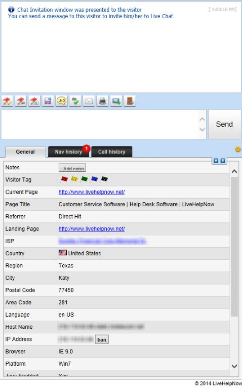Click inside the message input box

(x=100, y=124)
